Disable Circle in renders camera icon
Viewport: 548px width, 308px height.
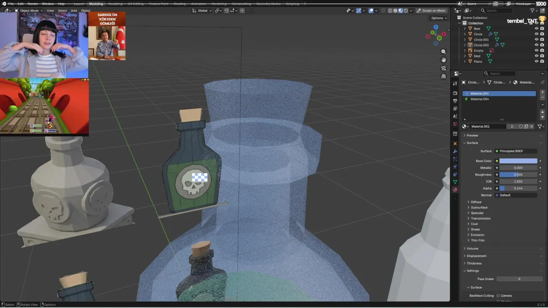click(x=542, y=34)
